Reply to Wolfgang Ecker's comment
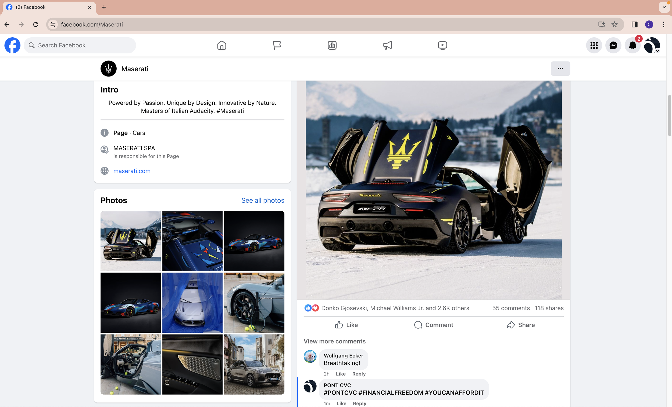 point(359,374)
